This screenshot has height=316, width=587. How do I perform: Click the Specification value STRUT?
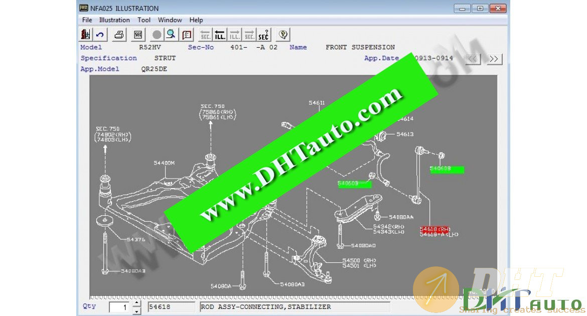tap(165, 58)
